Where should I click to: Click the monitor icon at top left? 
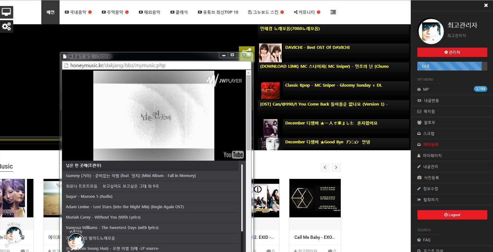(6, 12)
